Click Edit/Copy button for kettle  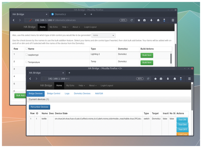coord(182,134)
